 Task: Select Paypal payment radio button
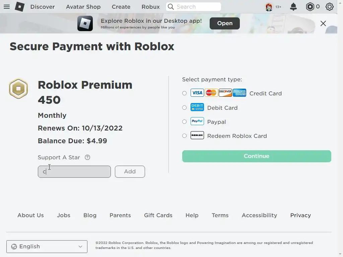point(185,122)
